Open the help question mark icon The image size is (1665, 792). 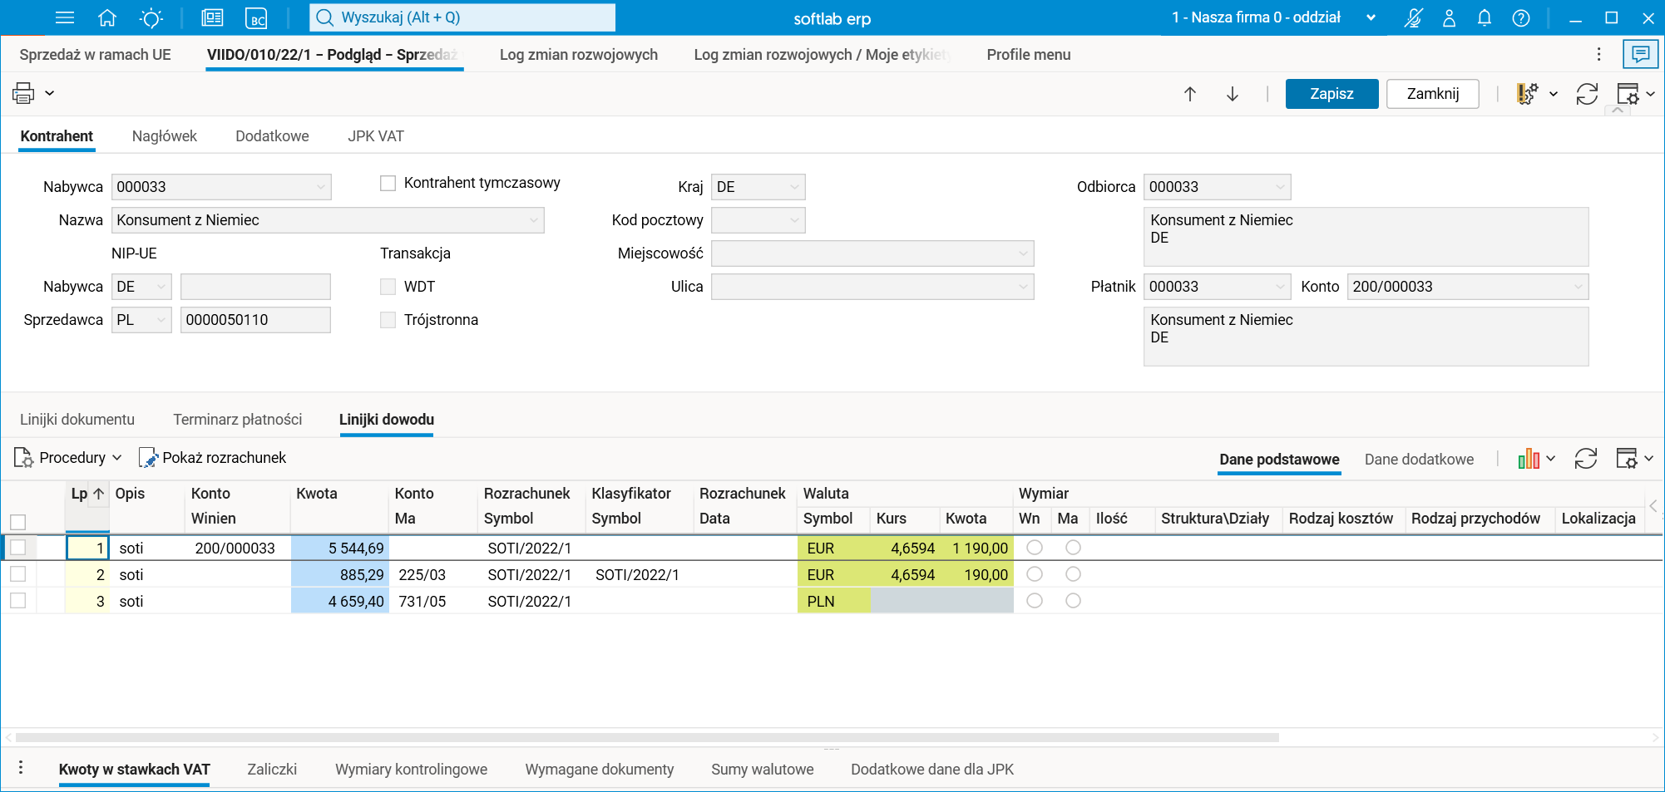pos(1521,17)
